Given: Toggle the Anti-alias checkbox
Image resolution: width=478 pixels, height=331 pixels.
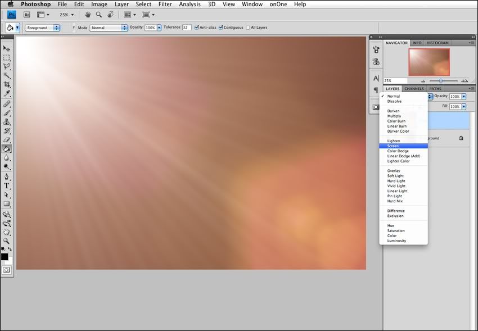Looking at the screenshot, I should 197,28.
